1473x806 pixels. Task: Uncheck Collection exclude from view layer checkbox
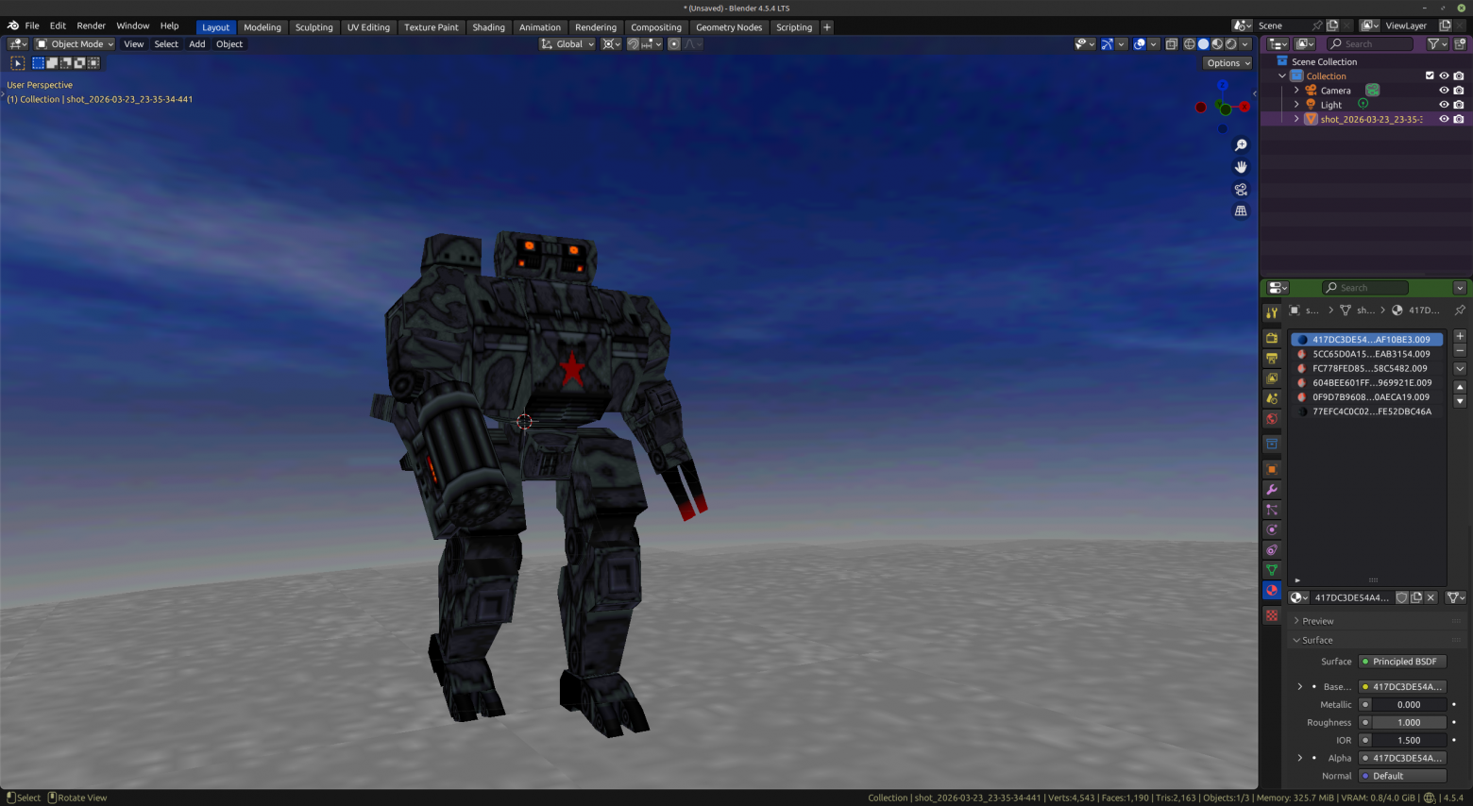click(x=1430, y=76)
